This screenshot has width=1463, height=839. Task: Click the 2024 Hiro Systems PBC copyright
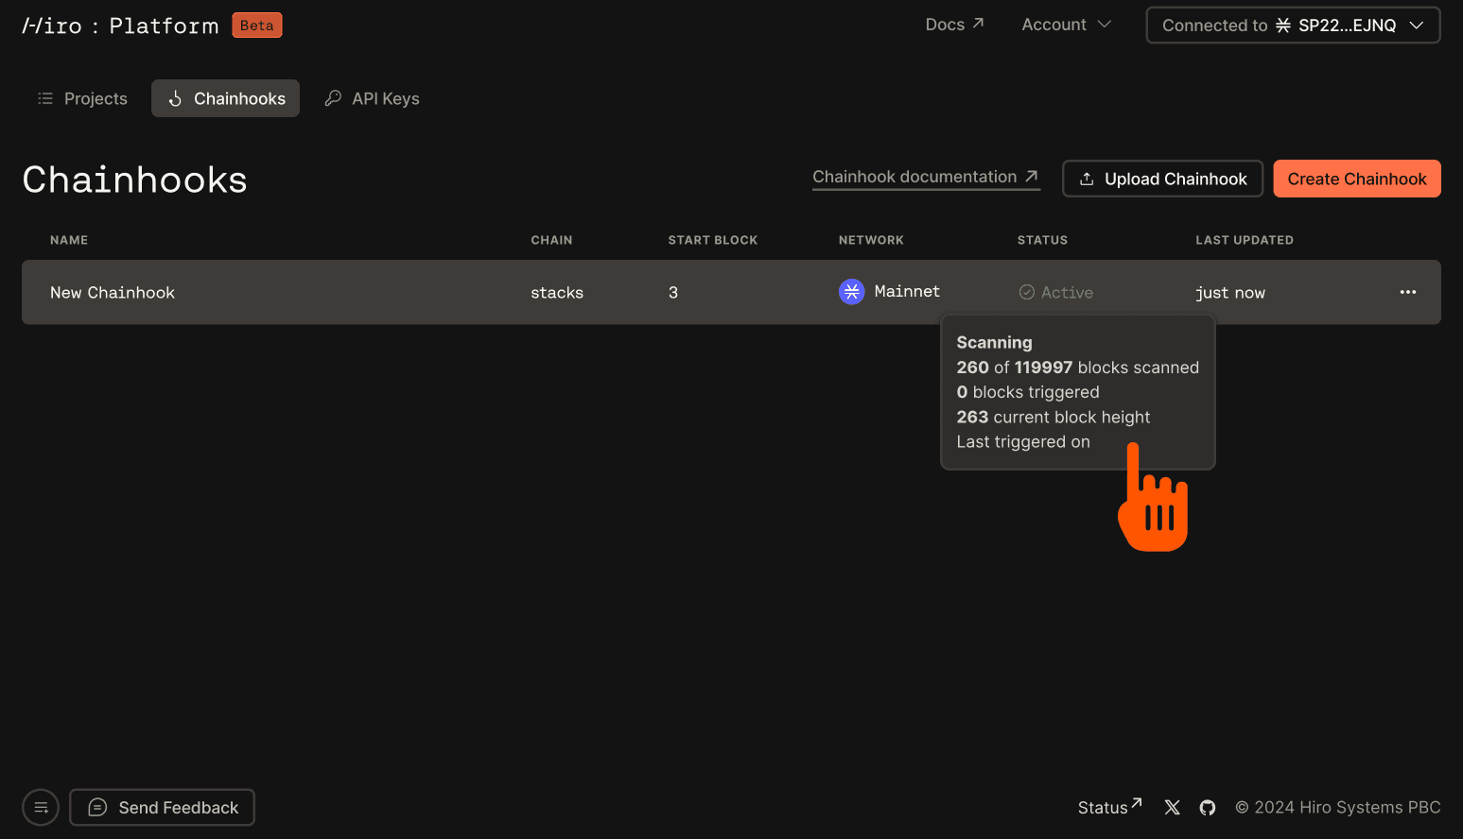pos(1337,807)
